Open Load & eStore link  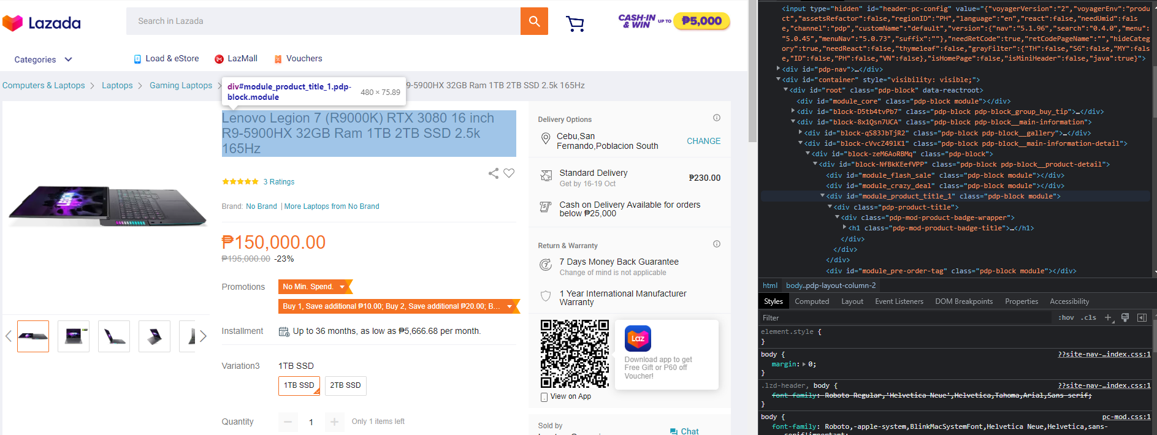166,59
